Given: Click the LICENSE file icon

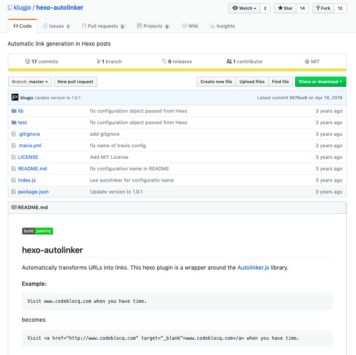Looking at the screenshot, I should pyautogui.click(x=14, y=157).
